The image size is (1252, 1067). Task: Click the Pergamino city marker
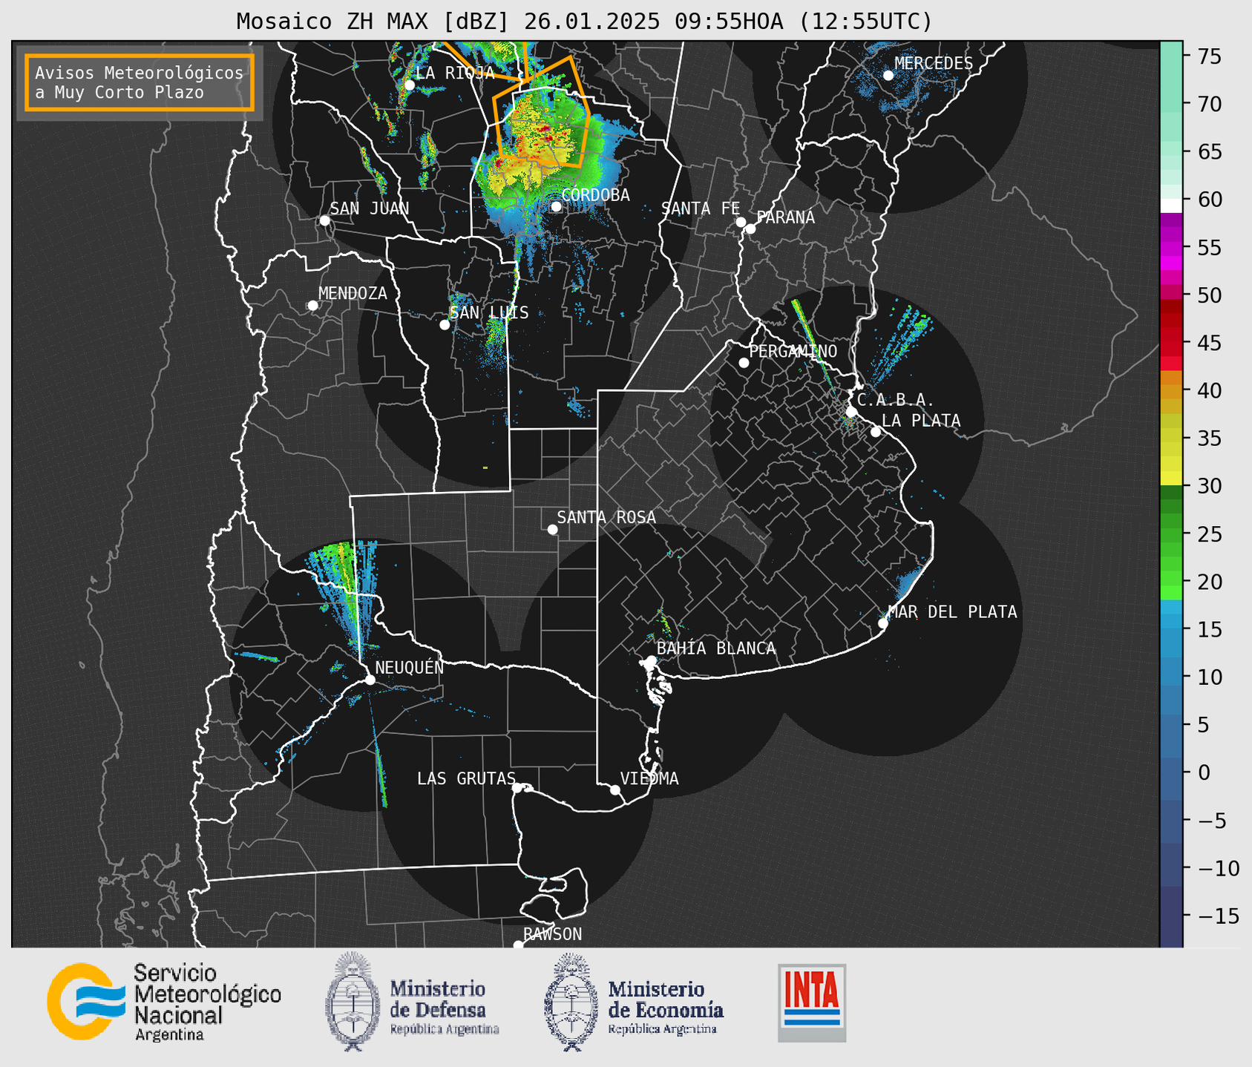(744, 363)
